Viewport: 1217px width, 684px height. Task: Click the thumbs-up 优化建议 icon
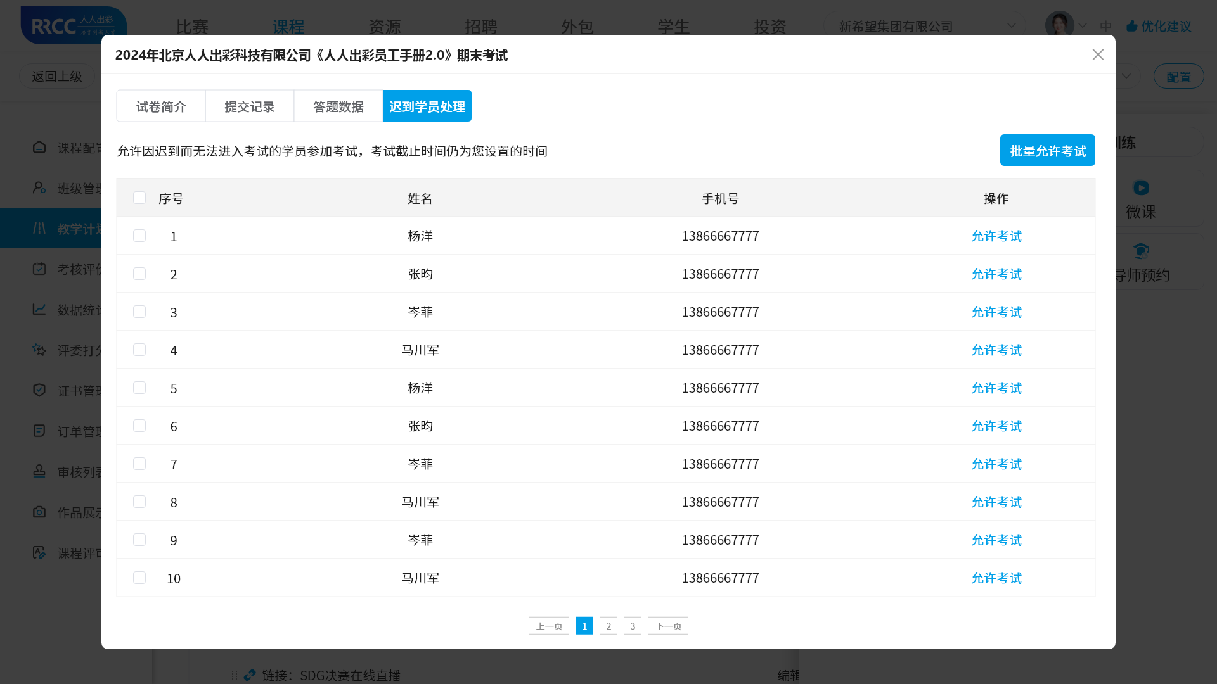[x=1132, y=26]
